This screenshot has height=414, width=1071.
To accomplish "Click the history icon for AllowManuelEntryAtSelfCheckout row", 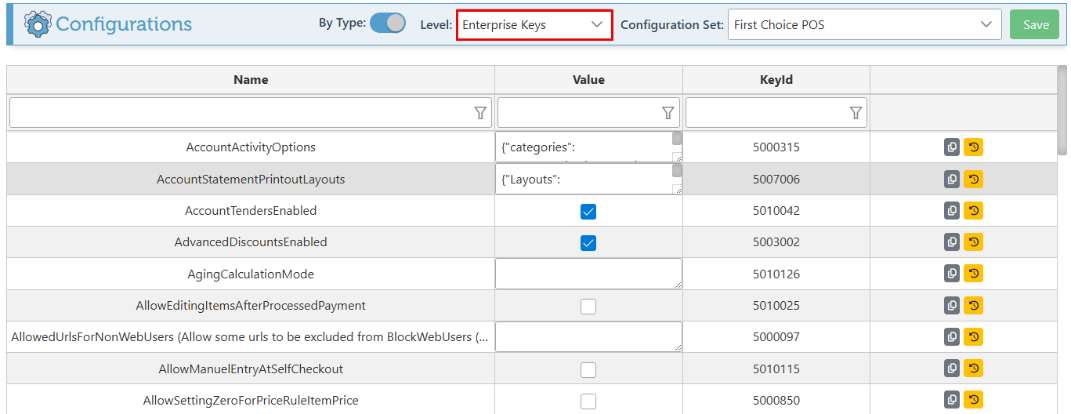I will click(x=973, y=369).
